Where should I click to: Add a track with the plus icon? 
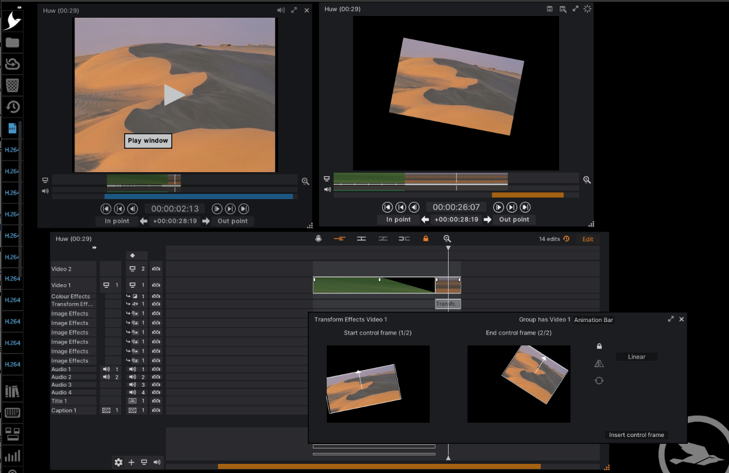click(x=132, y=462)
